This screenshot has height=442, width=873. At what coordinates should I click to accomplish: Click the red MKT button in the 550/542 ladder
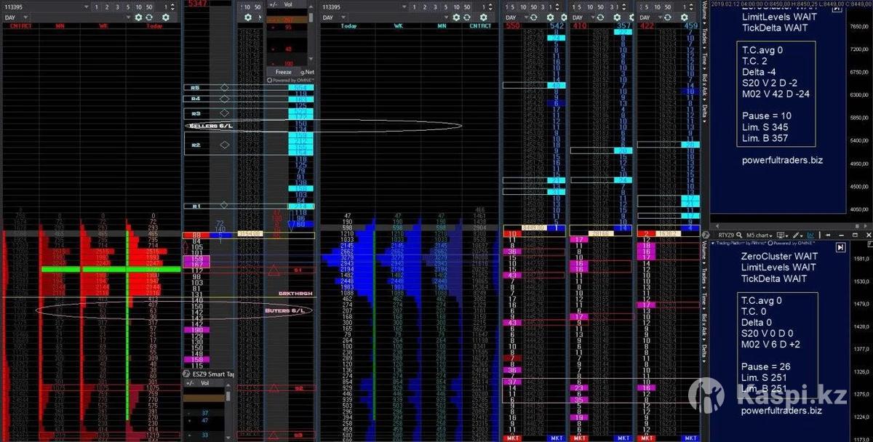click(512, 438)
